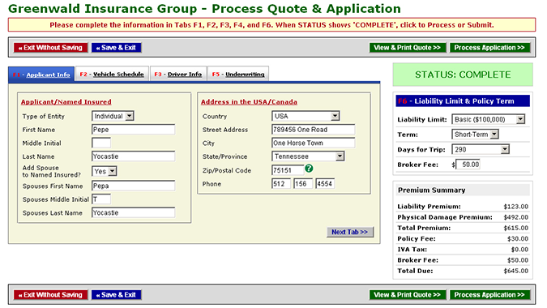
Task: Click the phone area code field 512
Action: click(281, 183)
